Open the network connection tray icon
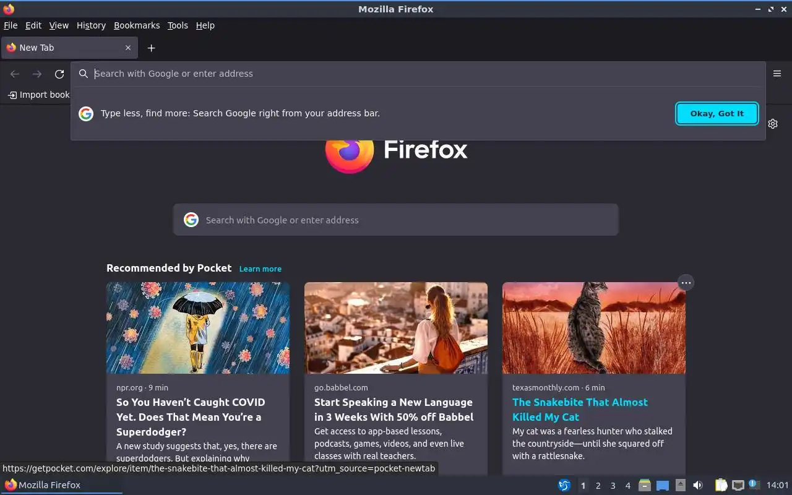The width and height of the screenshot is (792, 495). coord(738,485)
